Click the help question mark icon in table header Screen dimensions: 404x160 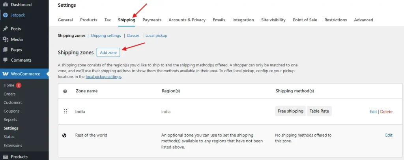(65, 91)
